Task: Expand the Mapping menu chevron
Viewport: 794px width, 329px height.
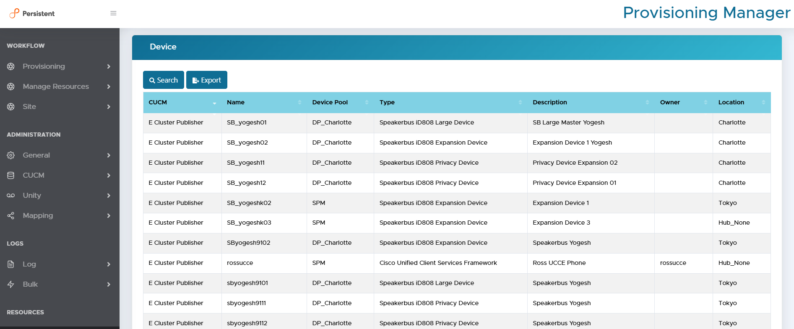Action: coord(109,215)
